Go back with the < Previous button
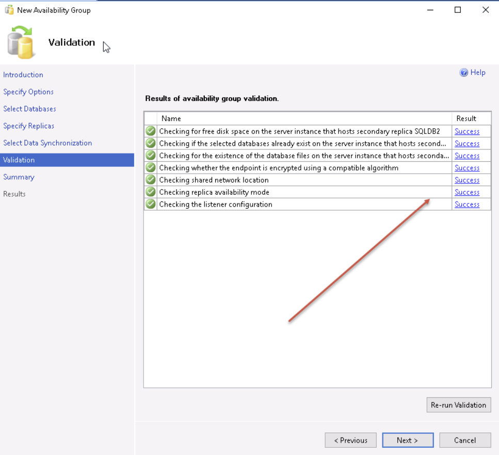Viewport: 499px width, 455px height. tap(351, 440)
